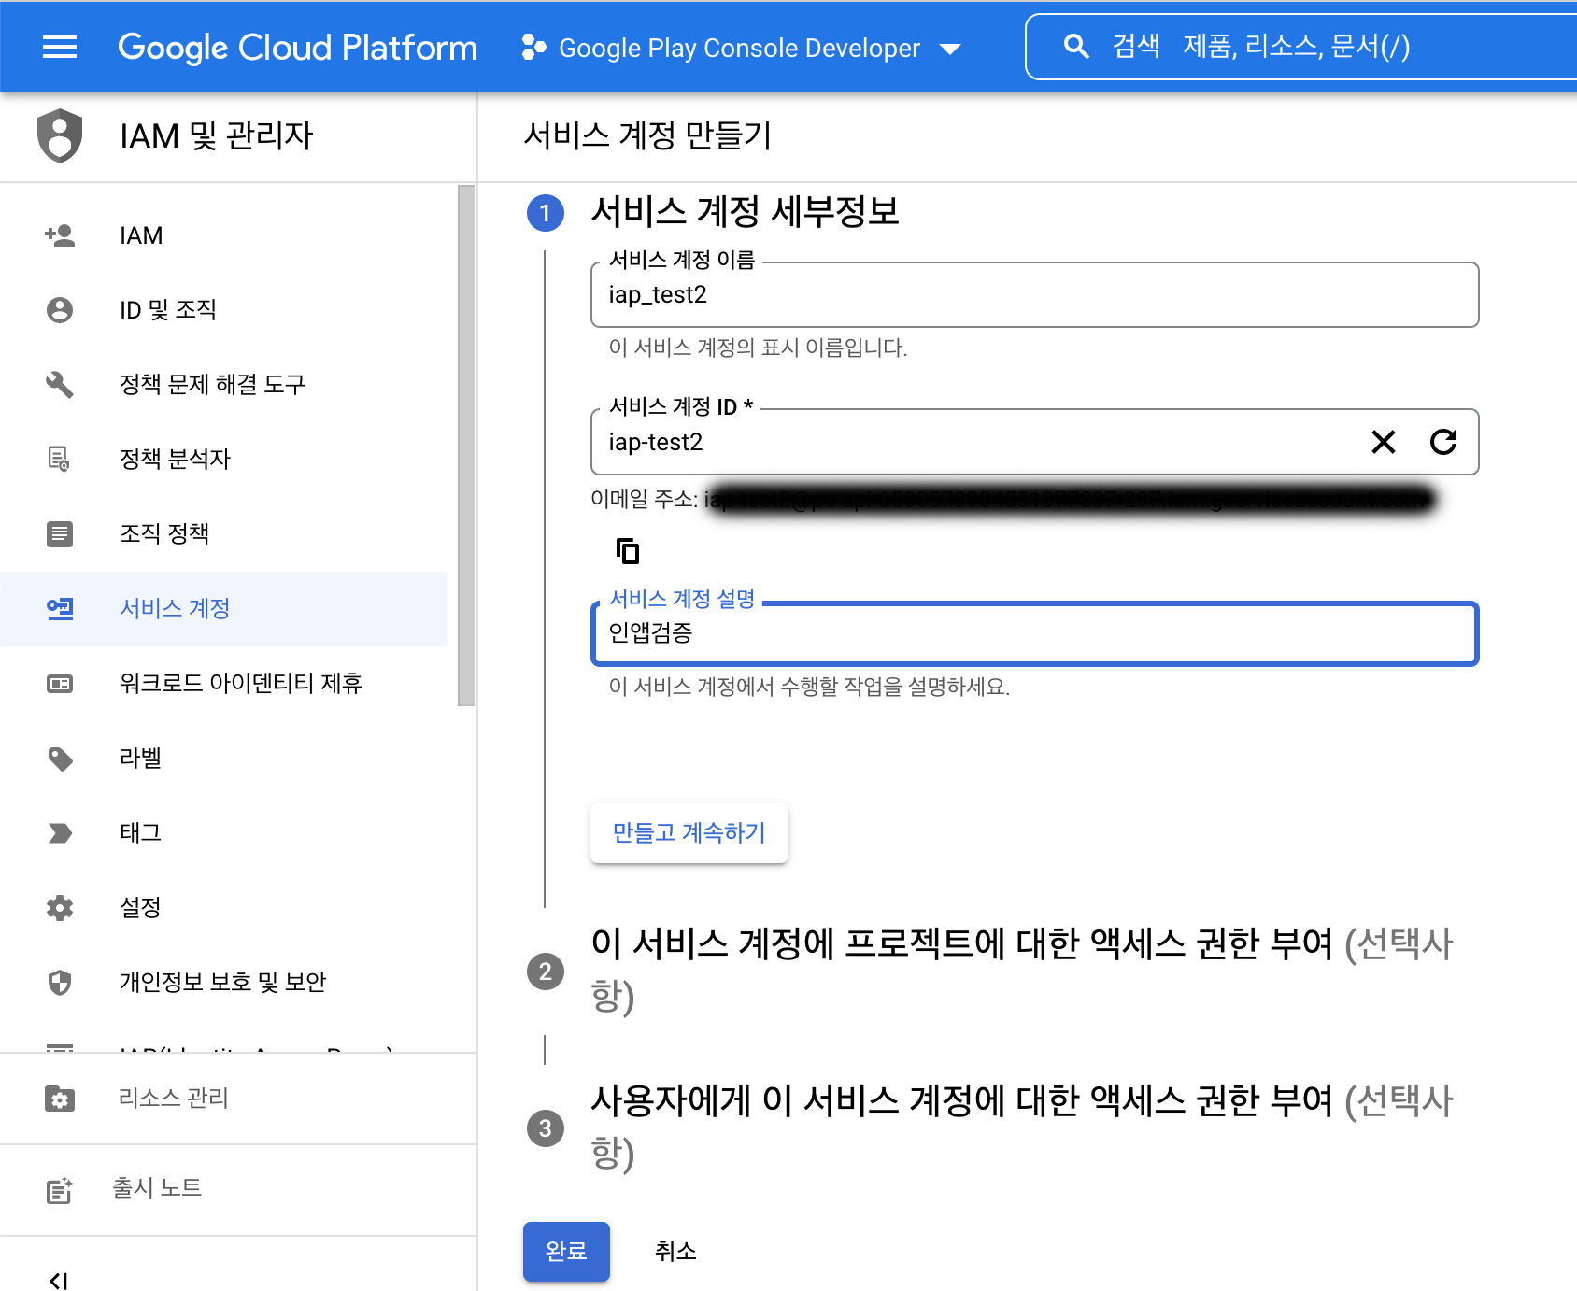Click the sidebar vertical scrollbar
This screenshot has width=1577, height=1291.
point(466,446)
